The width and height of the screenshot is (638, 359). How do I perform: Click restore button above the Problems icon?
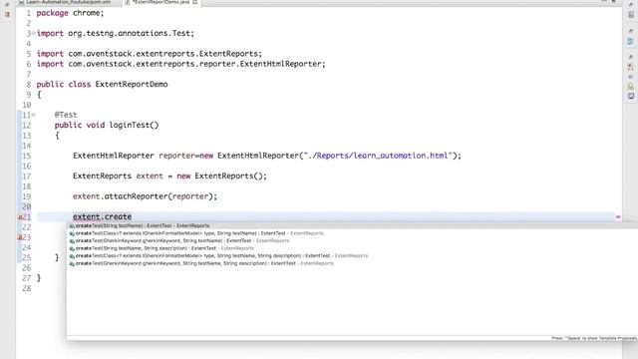[631, 57]
